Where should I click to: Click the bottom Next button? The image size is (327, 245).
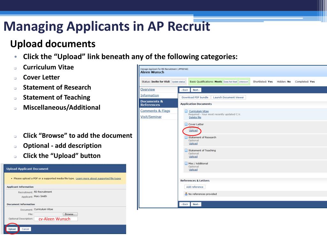196,204
